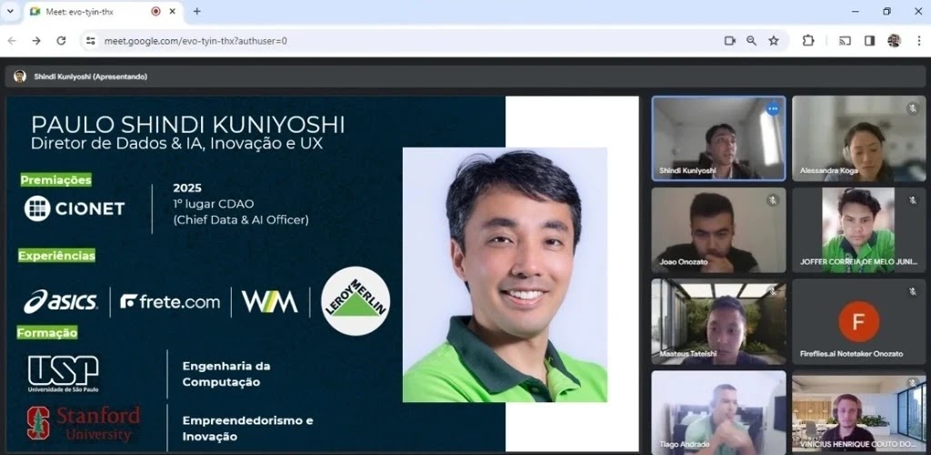Select Joffer Correia de Melo's video tile
931x455 pixels.
coord(858,230)
